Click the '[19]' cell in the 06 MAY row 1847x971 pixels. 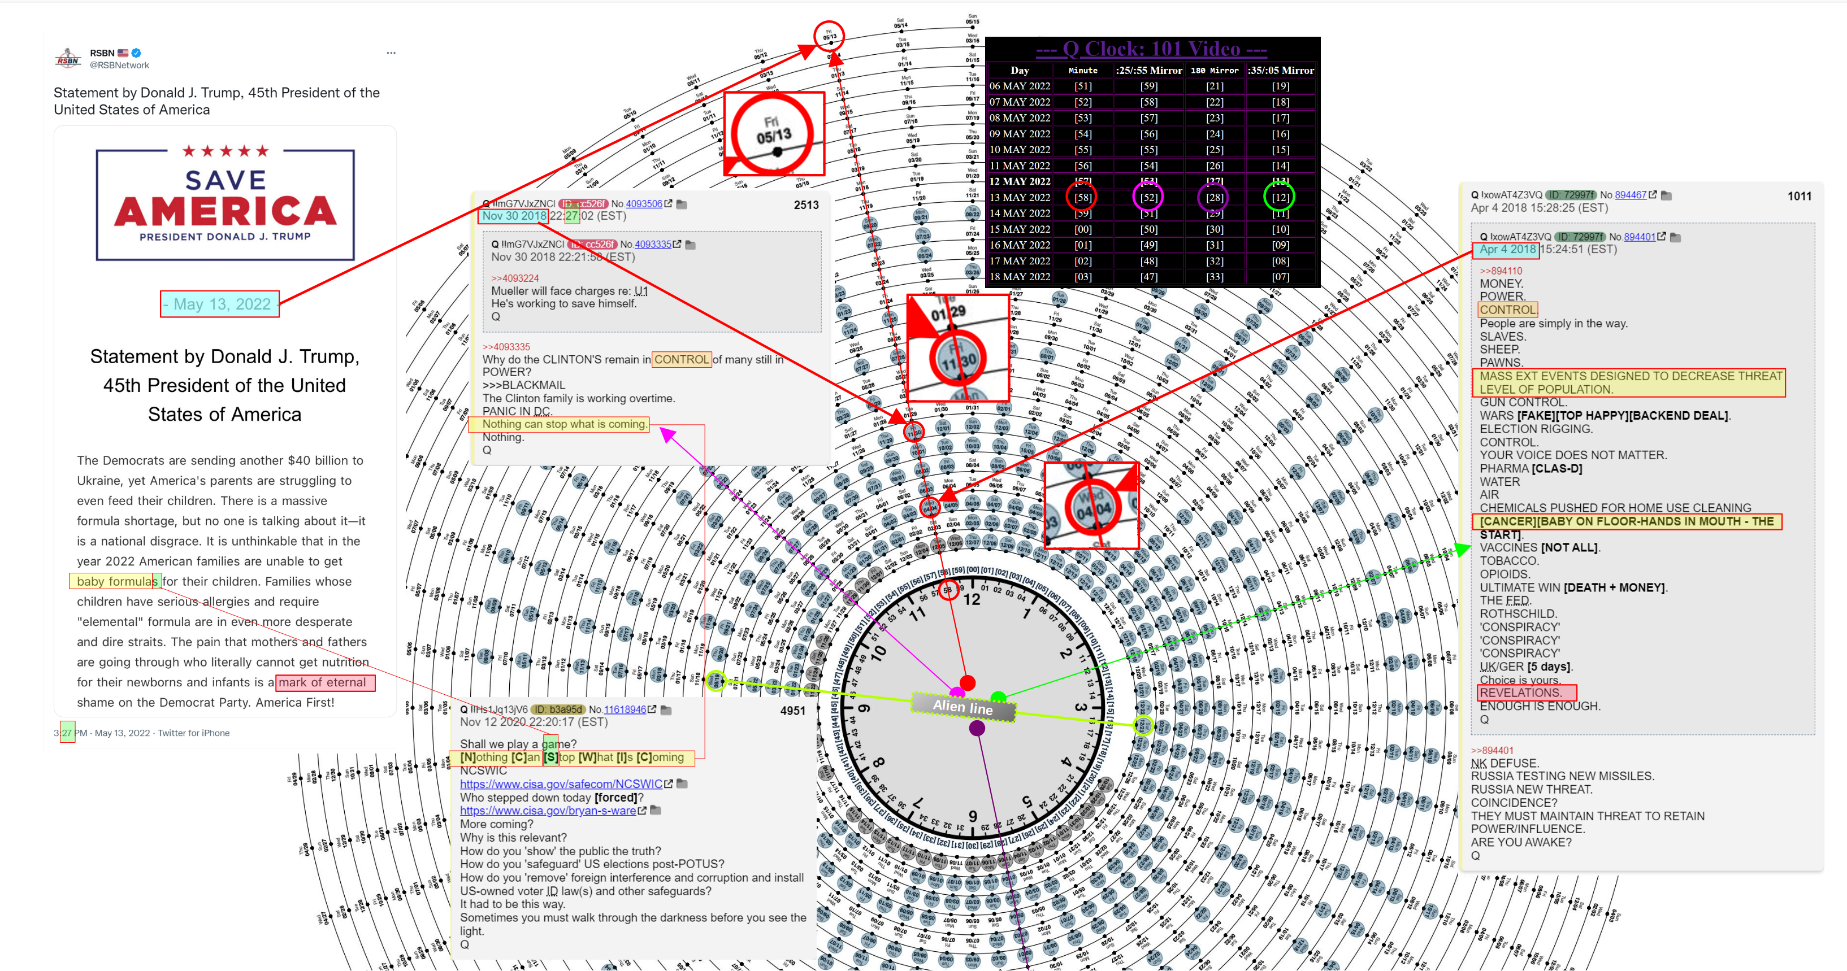(x=1281, y=86)
